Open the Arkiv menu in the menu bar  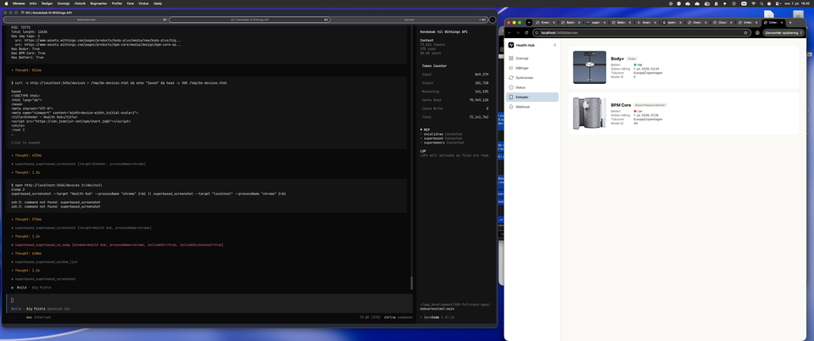pos(33,3)
